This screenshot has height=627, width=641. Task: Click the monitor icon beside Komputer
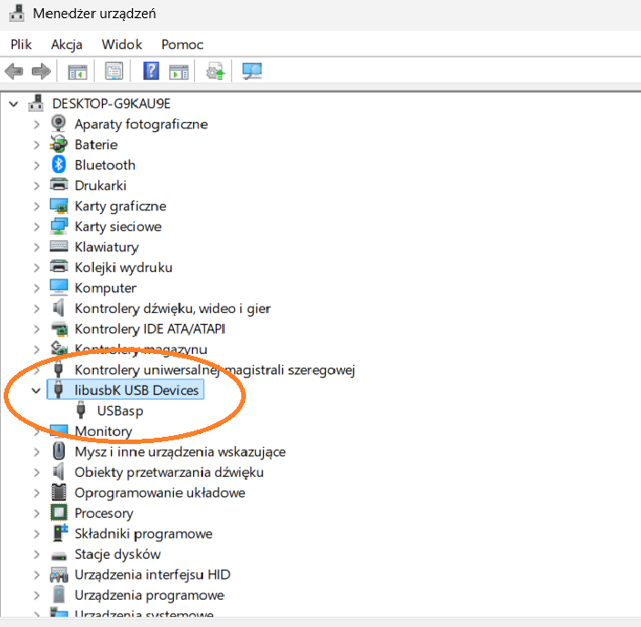58,288
